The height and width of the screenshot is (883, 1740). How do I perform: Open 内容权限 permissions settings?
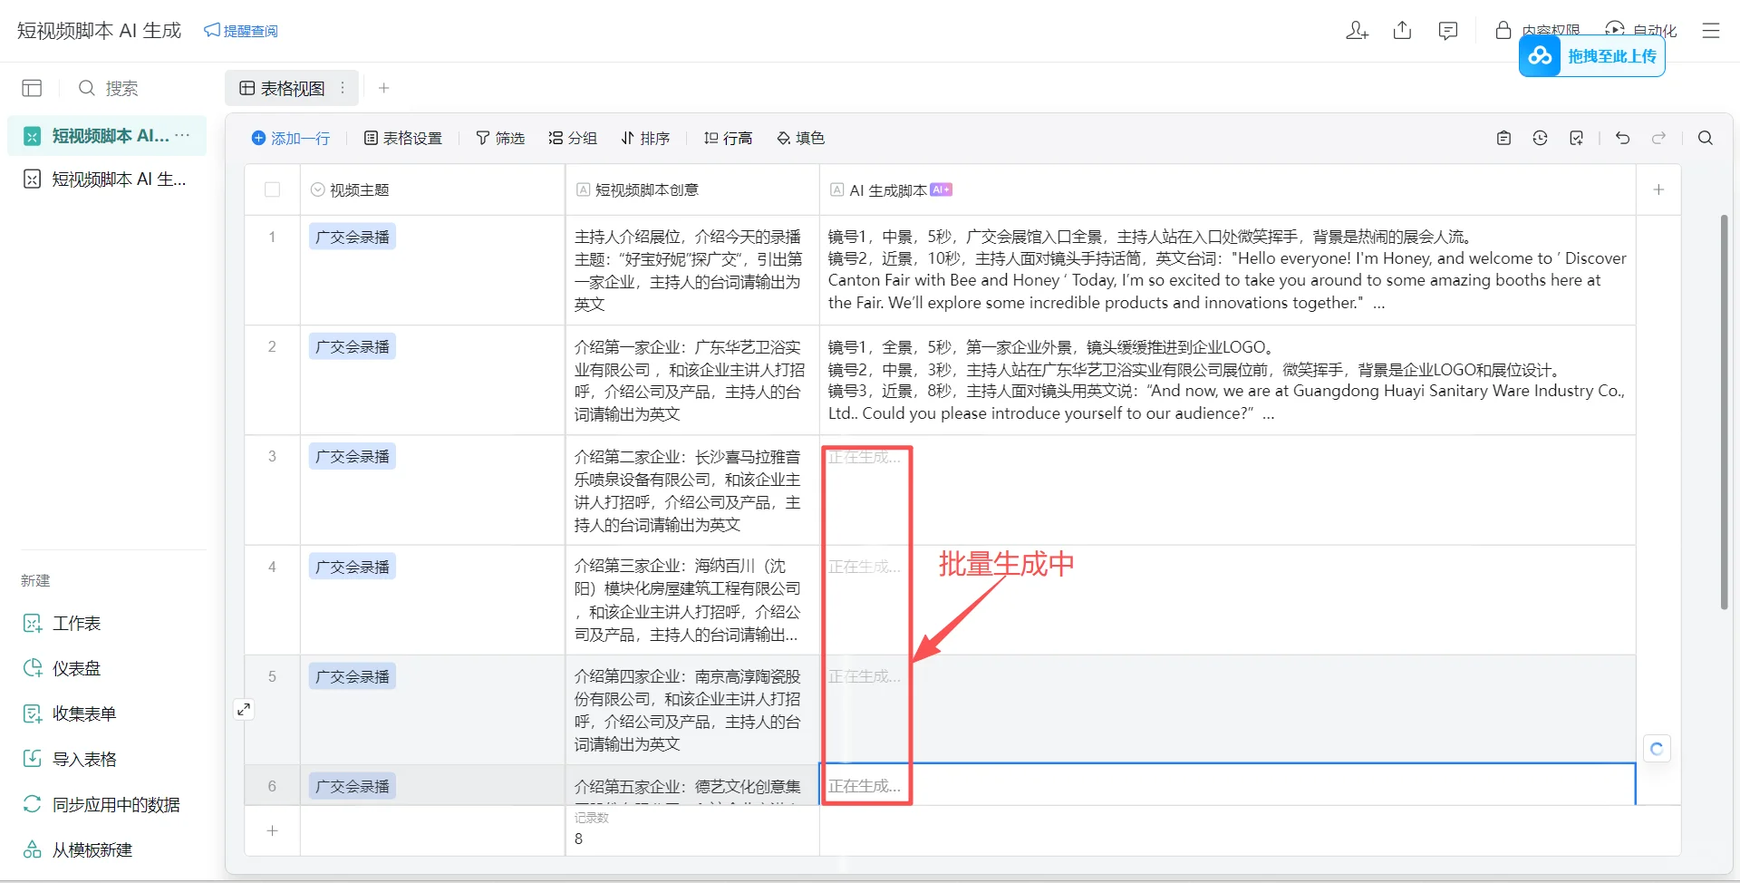pos(1541,30)
